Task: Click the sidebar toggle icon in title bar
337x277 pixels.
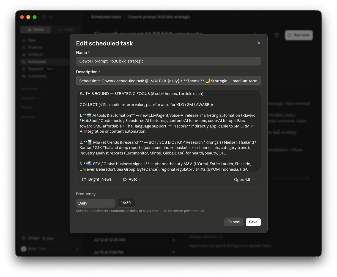Action: point(44,17)
